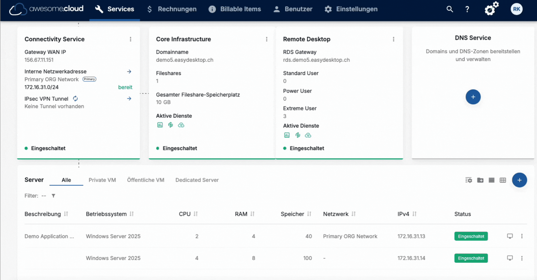
Task: Open the RK user avatar
Action: click(516, 9)
